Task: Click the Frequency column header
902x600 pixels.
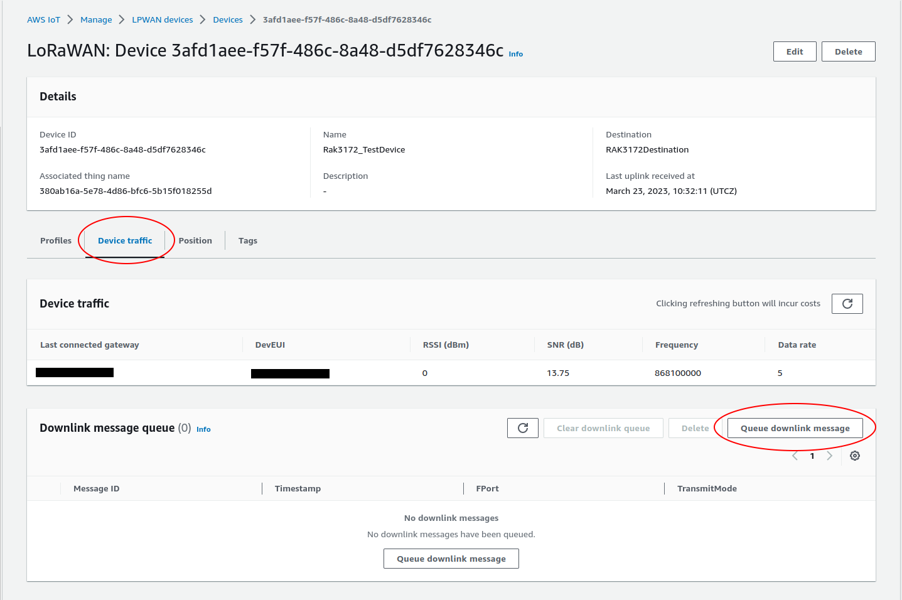Action: pyautogui.click(x=677, y=345)
